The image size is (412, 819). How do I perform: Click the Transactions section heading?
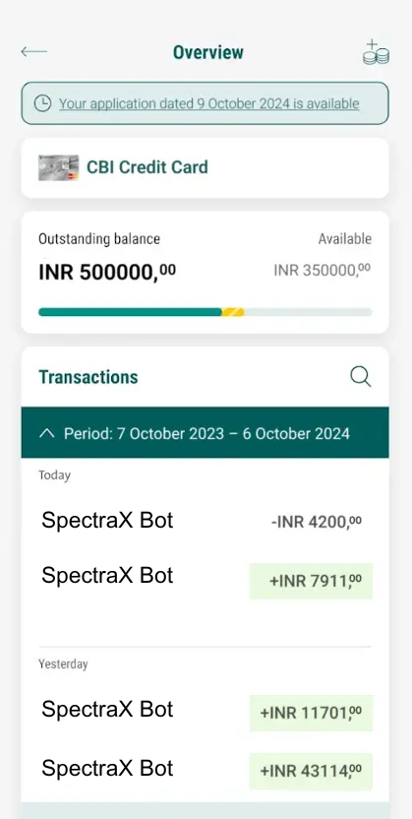point(88,377)
